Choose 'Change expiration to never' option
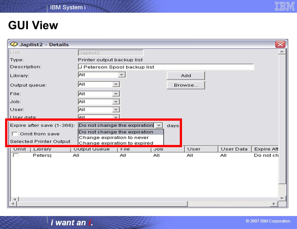 pos(121,137)
